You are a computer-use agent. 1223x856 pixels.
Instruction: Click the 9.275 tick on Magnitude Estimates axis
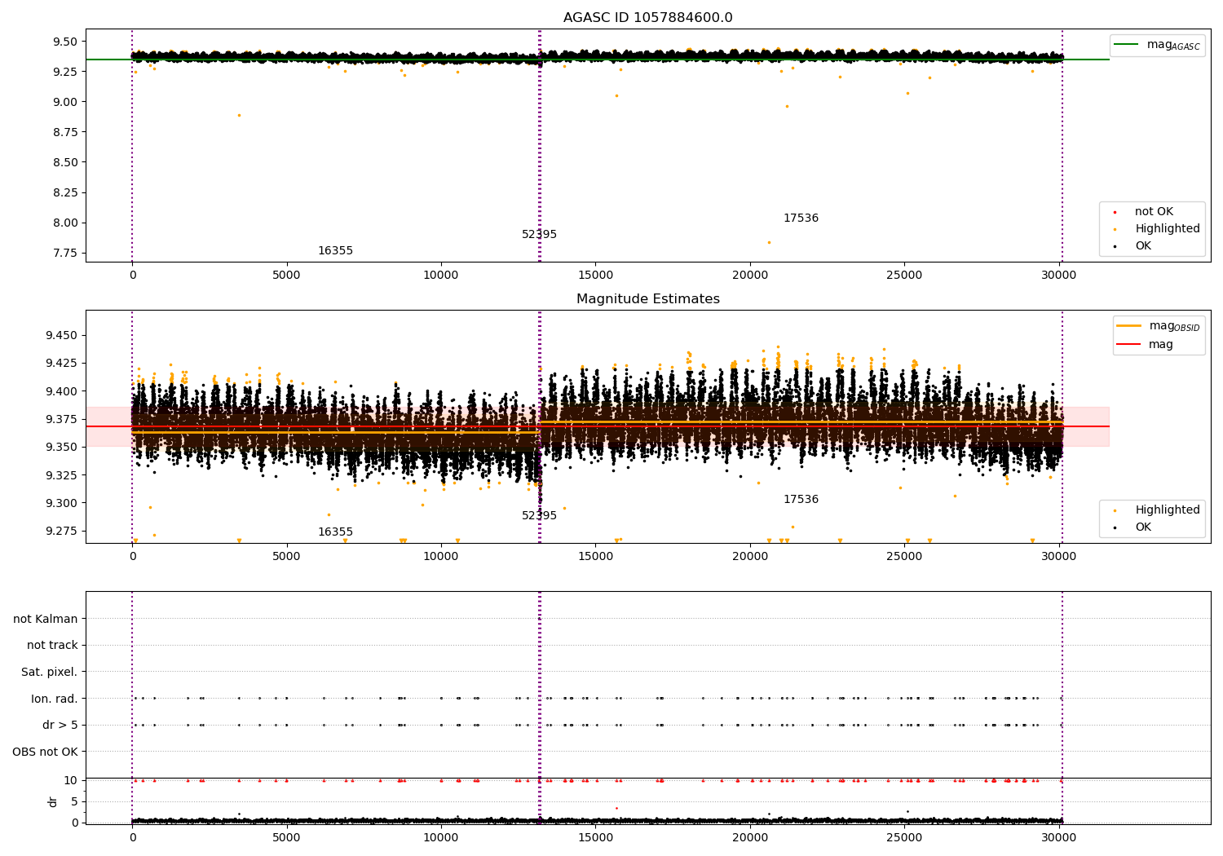coord(61,532)
